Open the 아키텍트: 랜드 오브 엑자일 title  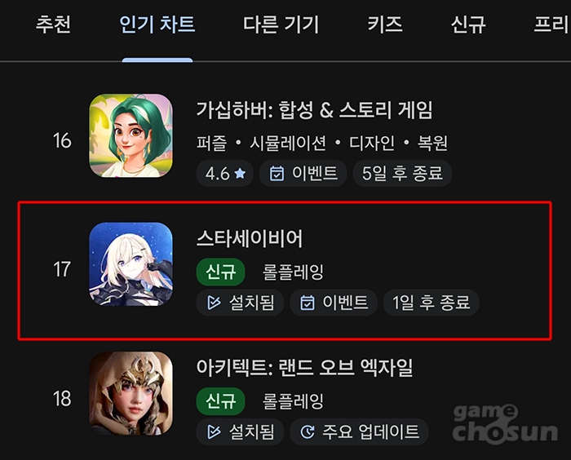pyautogui.click(x=305, y=368)
